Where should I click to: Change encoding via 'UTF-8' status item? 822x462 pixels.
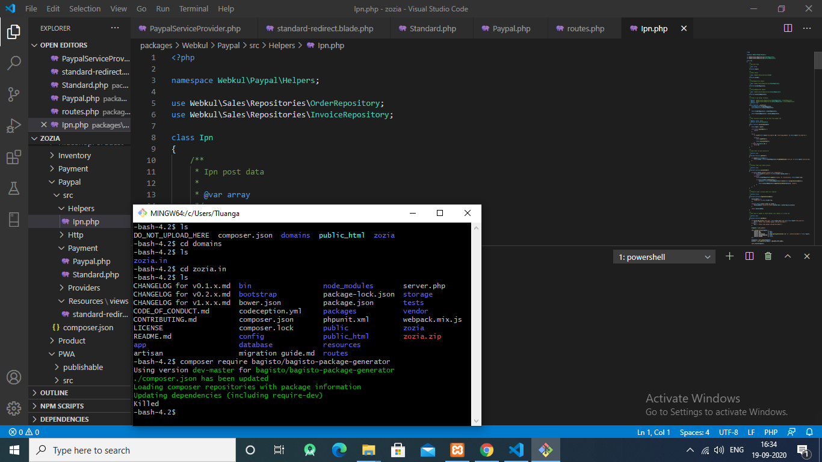[728, 432]
